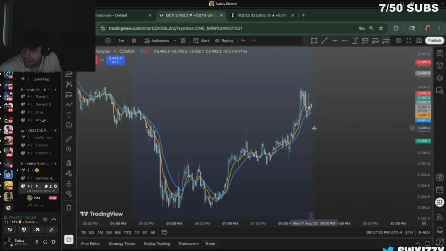Disconnect from Discord voice call
Image resolution: width=446 pixels, height=251 pixels.
pyautogui.click(x=54, y=220)
